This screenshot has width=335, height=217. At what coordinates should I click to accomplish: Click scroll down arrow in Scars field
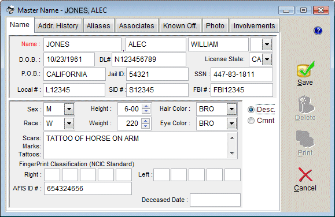[x=232, y=153]
